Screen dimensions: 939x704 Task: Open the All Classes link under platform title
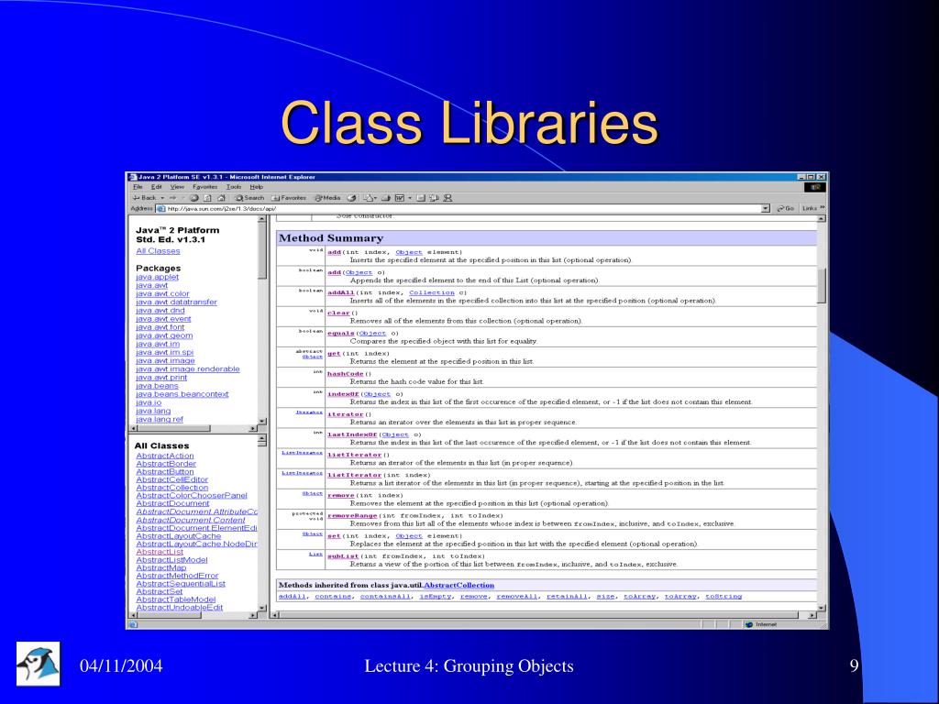[x=158, y=251]
